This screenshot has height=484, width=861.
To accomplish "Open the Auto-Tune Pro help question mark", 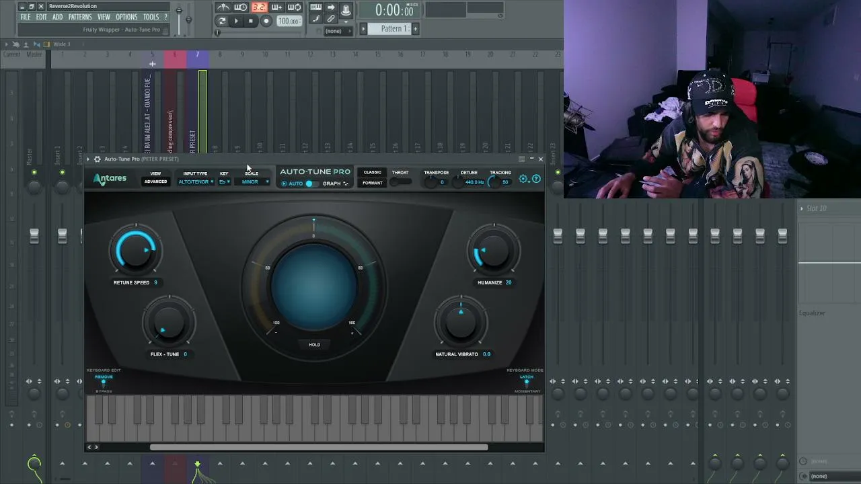I will (536, 179).
